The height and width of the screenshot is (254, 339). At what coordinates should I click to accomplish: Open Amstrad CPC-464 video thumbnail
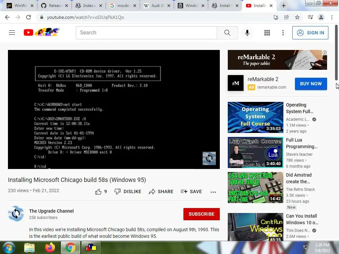(x=255, y=188)
